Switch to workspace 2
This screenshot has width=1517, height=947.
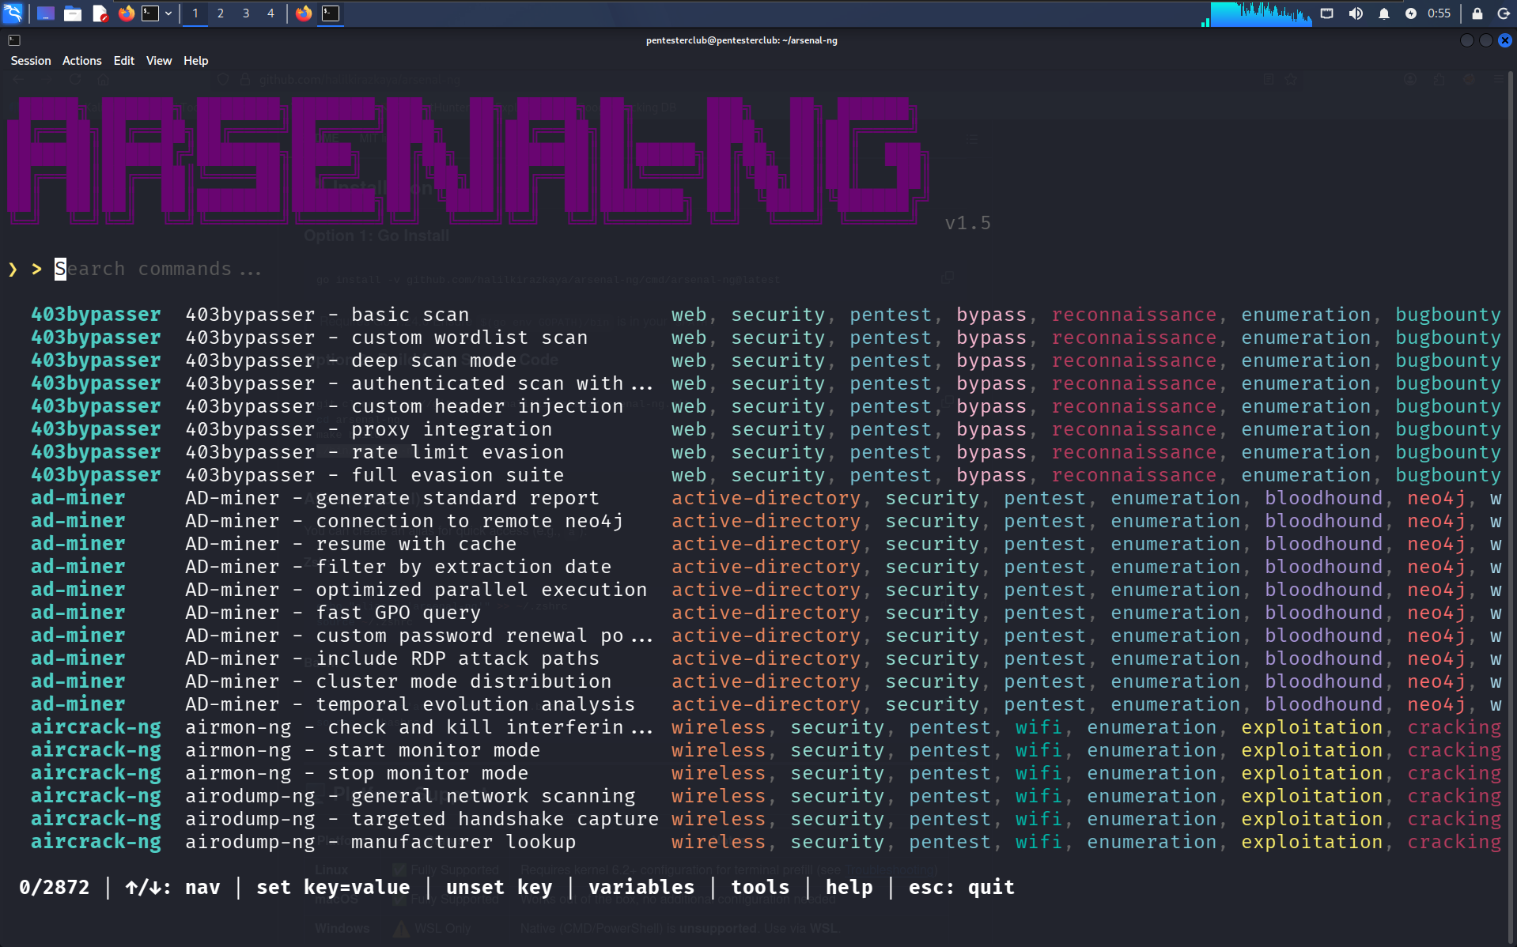tap(221, 13)
